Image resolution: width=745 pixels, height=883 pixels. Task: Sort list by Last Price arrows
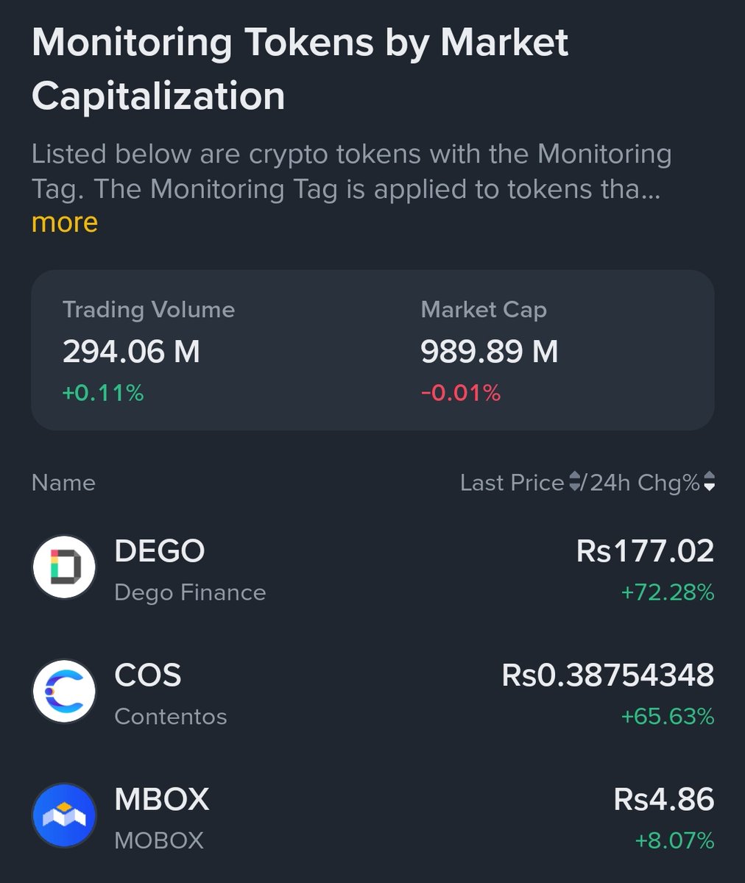(x=576, y=483)
